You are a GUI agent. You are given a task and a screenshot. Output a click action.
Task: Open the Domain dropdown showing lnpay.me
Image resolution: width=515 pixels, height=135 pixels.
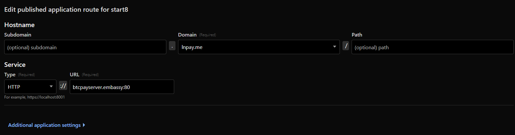tap(254, 47)
